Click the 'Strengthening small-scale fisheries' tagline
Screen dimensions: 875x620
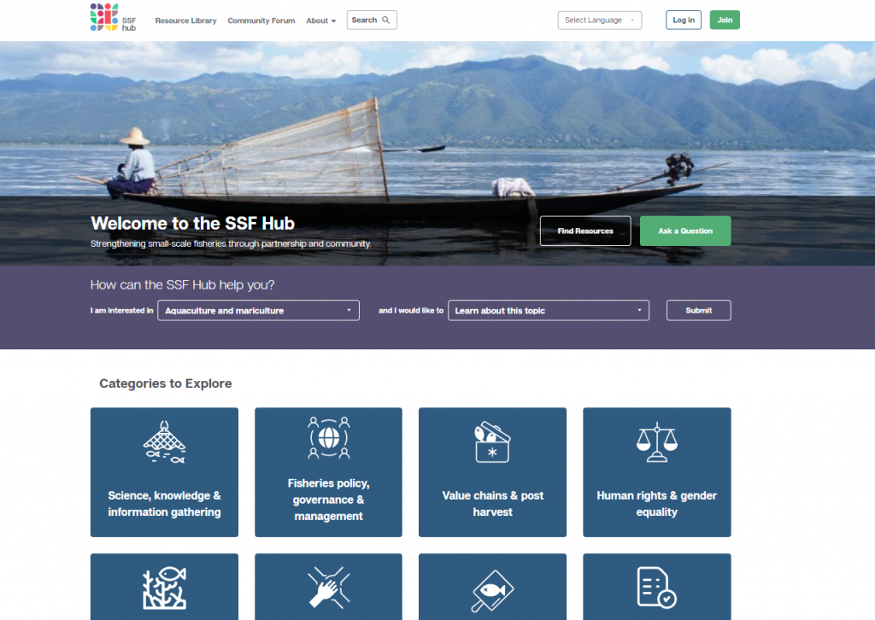click(231, 243)
